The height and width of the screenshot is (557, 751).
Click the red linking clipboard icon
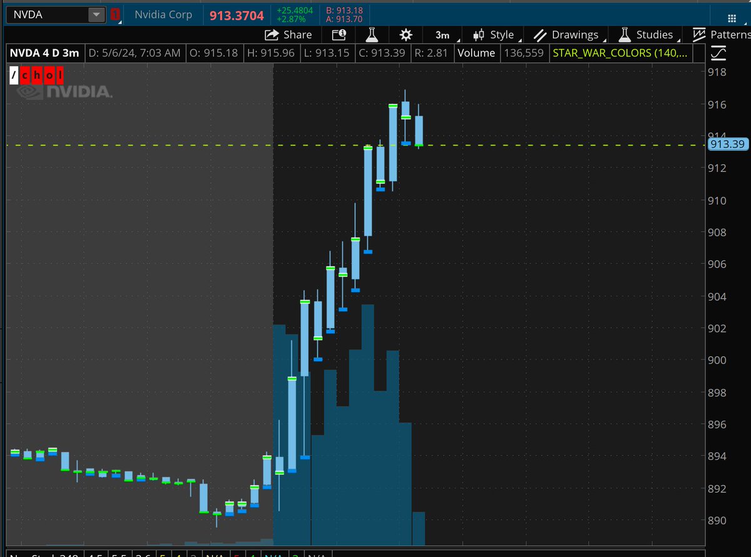pyautogui.click(x=115, y=15)
